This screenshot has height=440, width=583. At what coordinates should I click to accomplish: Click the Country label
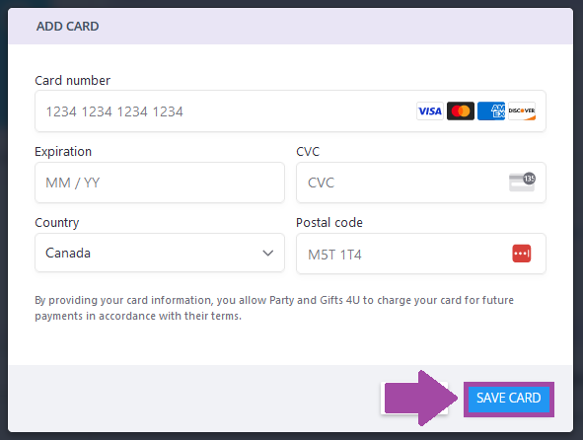point(57,223)
